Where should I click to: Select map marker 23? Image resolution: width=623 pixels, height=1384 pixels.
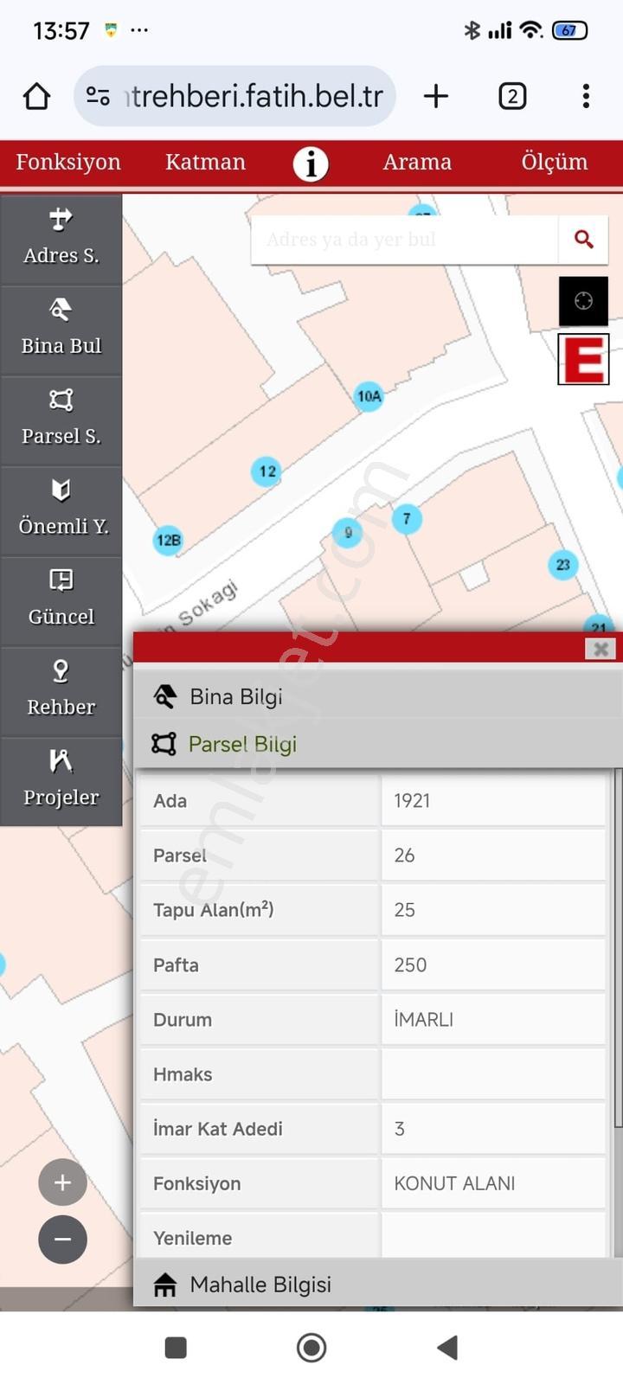[x=563, y=565]
